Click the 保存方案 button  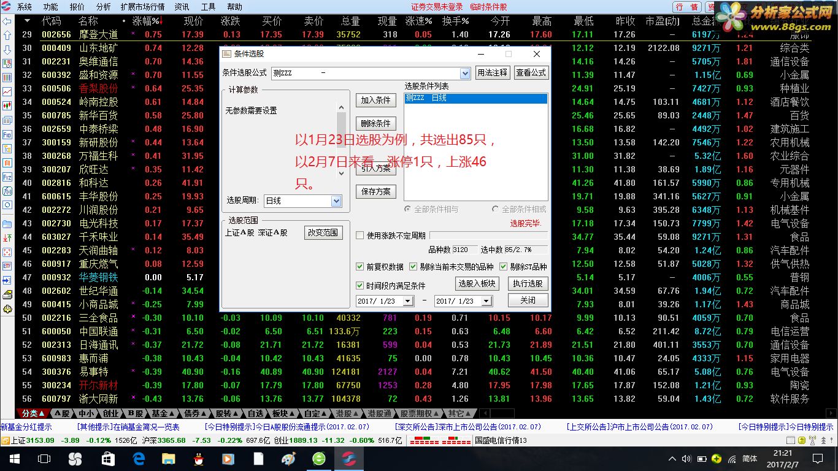tap(375, 191)
